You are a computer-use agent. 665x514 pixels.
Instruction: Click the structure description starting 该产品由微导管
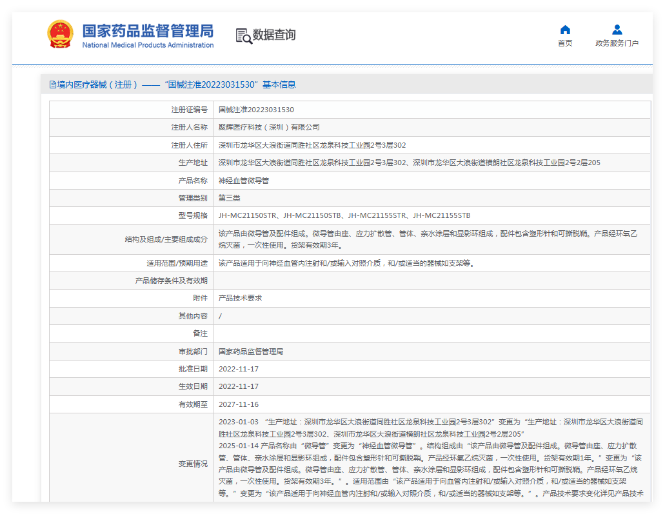pos(428,240)
